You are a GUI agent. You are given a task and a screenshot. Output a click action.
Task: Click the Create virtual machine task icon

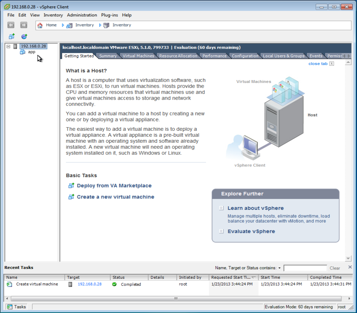point(9,284)
